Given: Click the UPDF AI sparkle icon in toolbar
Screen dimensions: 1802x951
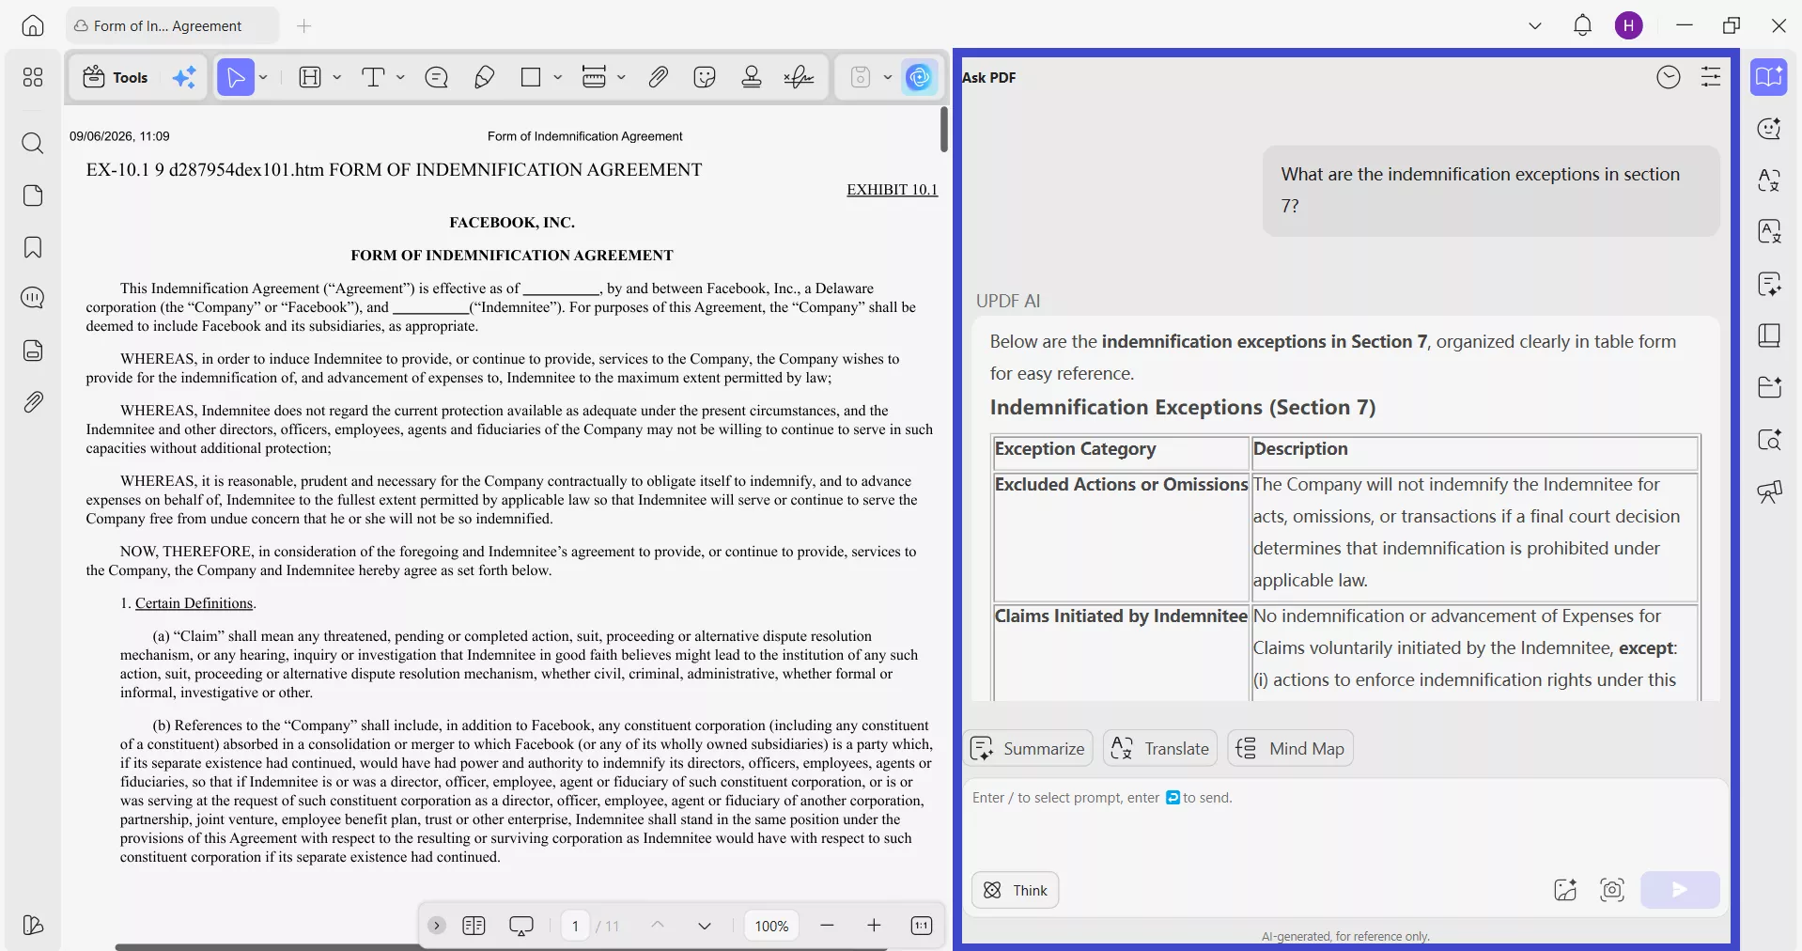Looking at the screenshot, I should [x=184, y=77].
